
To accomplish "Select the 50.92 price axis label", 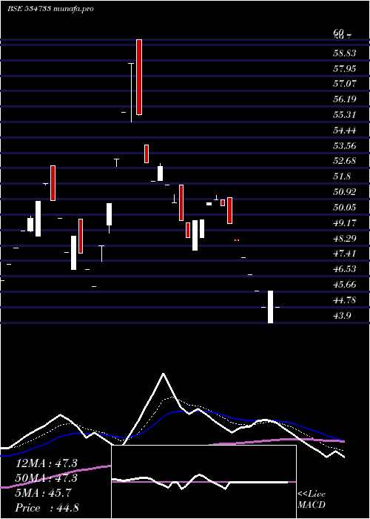I will point(344,191).
